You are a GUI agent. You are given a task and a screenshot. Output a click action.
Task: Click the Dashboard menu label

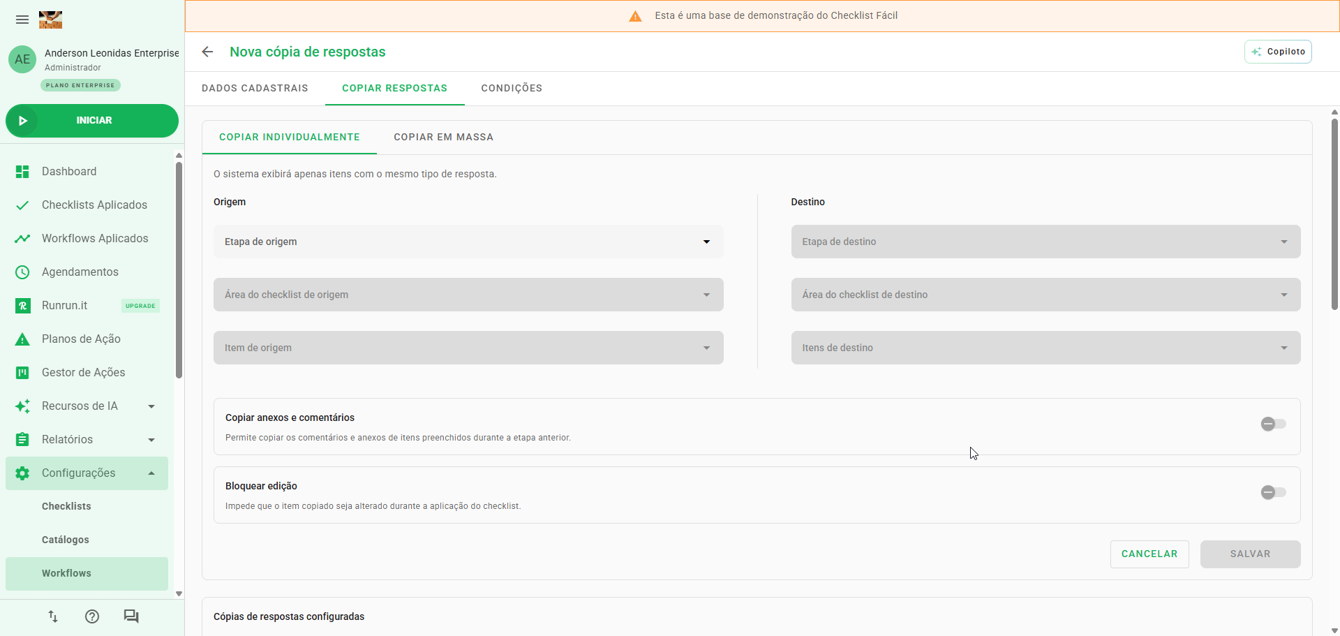[x=69, y=172]
